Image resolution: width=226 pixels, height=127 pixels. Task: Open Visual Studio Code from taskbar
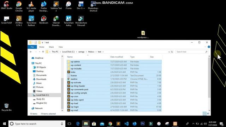pos(126,124)
